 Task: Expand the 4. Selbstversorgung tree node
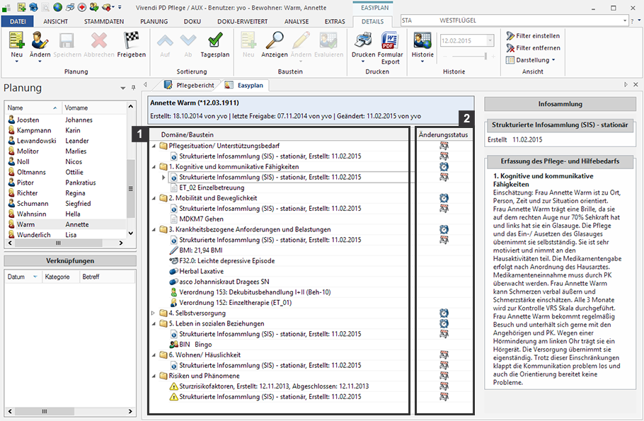click(x=154, y=313)
